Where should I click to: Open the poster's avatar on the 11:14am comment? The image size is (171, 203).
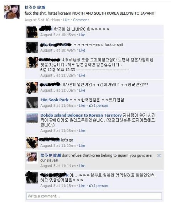[x=32, y=158]
